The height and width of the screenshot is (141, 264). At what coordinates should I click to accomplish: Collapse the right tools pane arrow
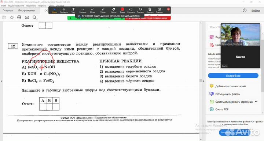click(203, 81)
